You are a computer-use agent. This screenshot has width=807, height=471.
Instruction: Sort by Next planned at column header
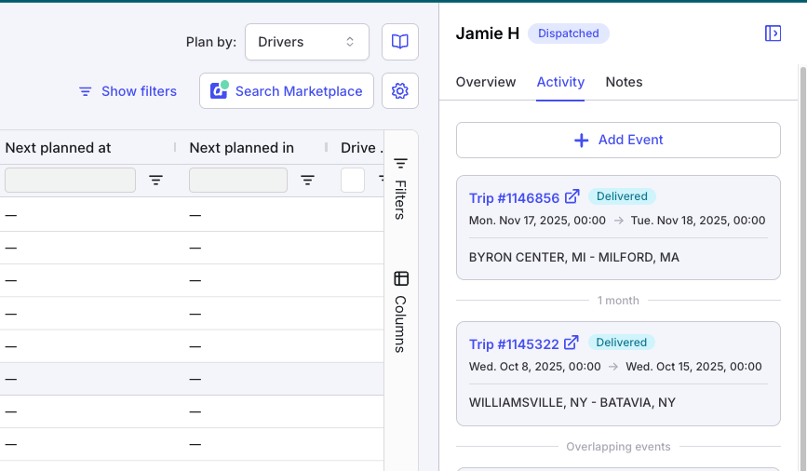58,148
